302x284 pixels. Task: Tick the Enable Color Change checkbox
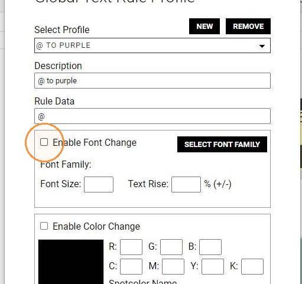pos(44,226)
